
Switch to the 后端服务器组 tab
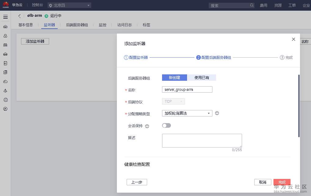tap(77, 25)
